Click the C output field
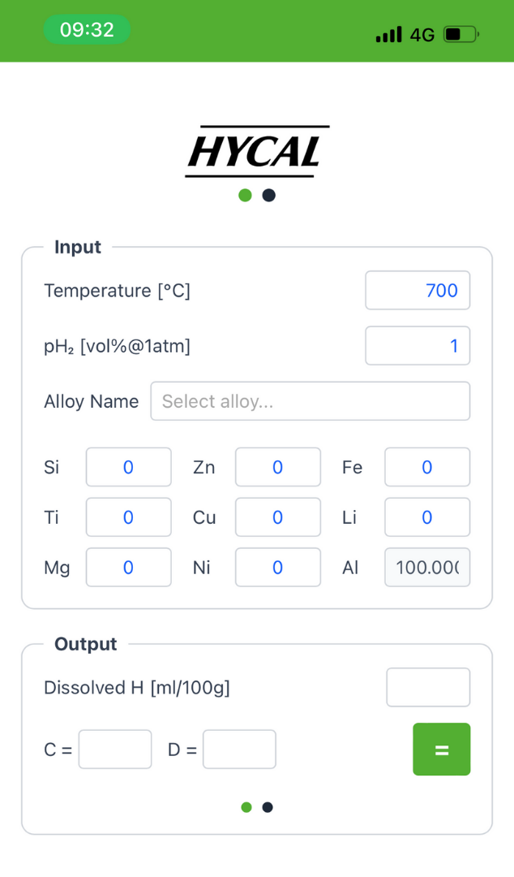This screenshot has height=877, width=514. 115,749
